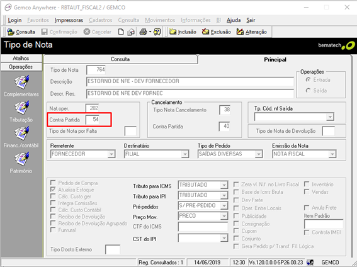Open the Destinatário dropdown
This screenshot has width=357, height=267.
click(x=185, y=154)
